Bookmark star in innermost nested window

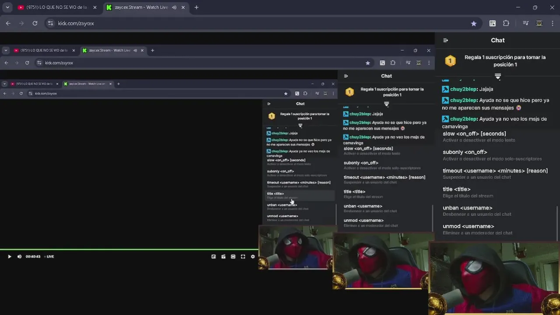coord(286,93)
